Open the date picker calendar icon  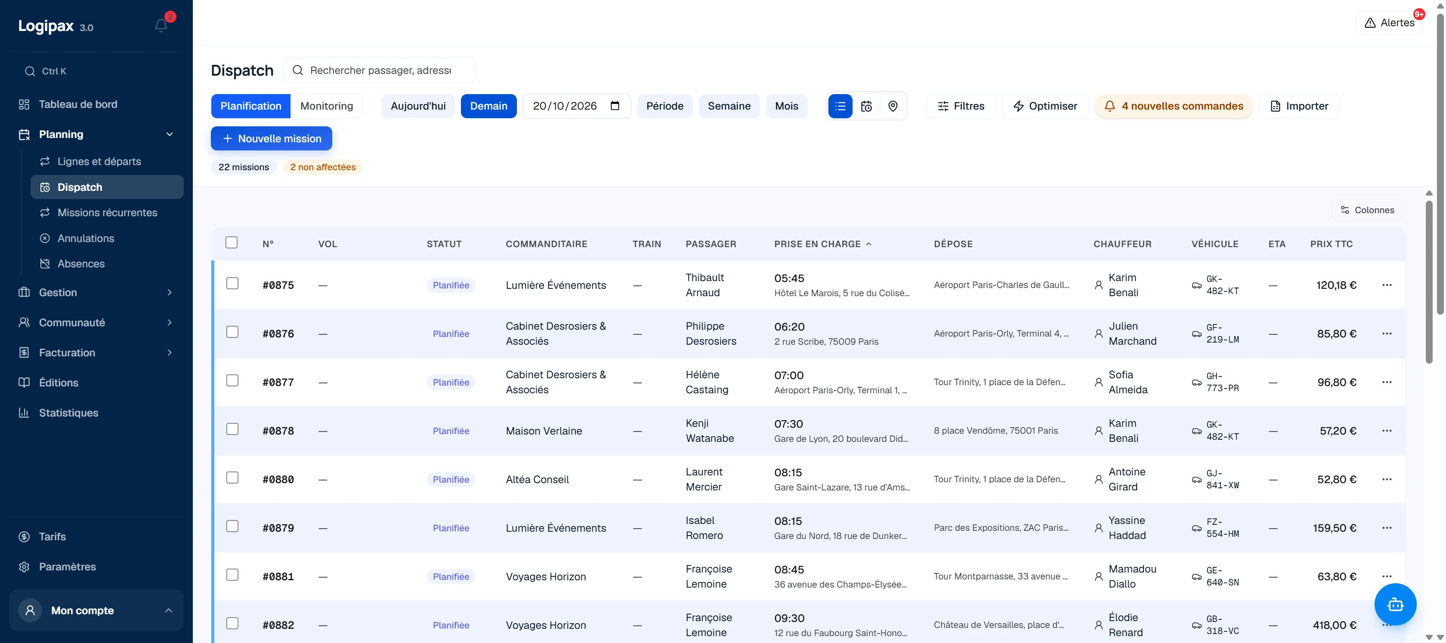click(615, 106)
